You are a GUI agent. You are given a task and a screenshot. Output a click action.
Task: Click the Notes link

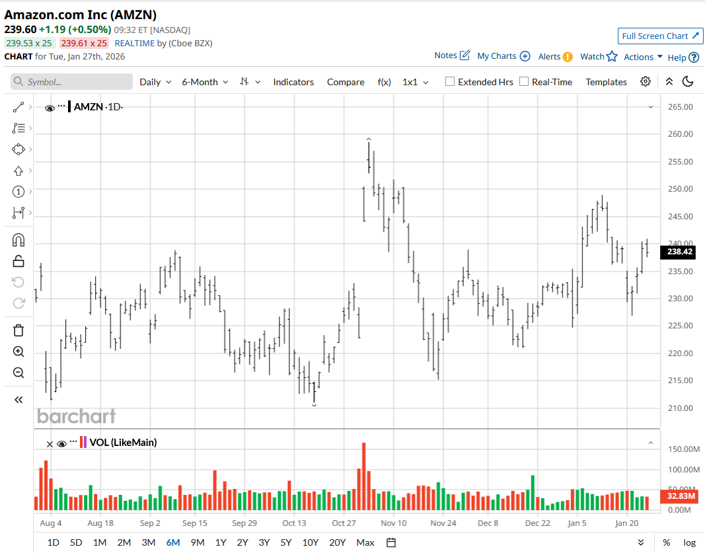445,55
